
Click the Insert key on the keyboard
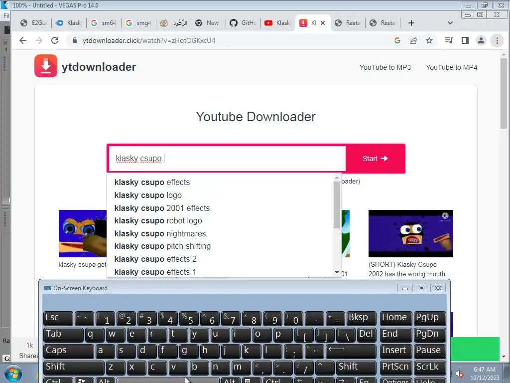[x=396, y=351]
